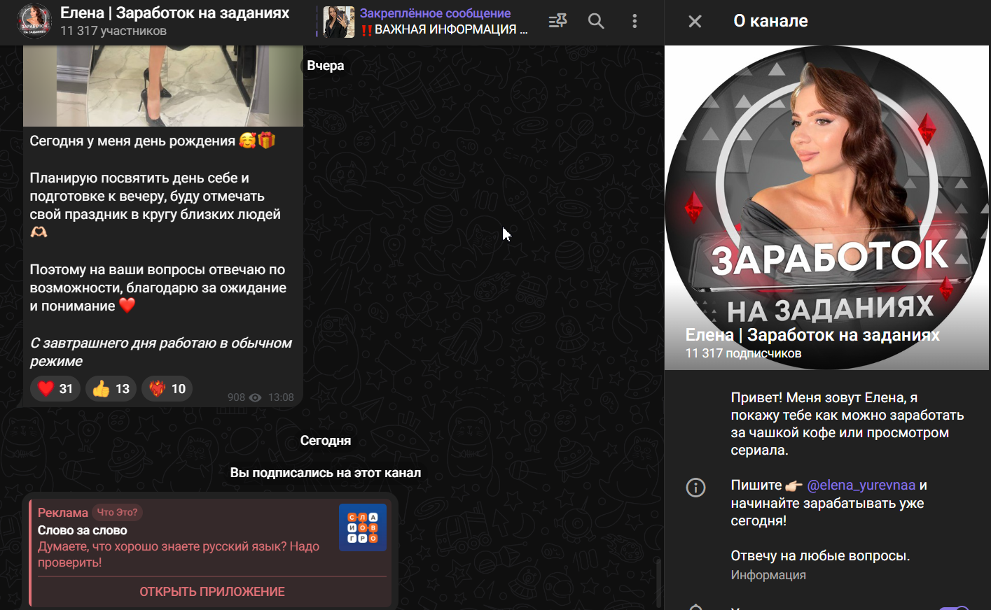Close the 'О канале' info panel
991x610 pixels.
click(695, 22)
